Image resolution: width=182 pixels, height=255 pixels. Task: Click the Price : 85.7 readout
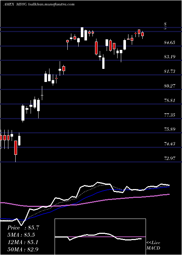pyautogui.click(x=23, y=228)
